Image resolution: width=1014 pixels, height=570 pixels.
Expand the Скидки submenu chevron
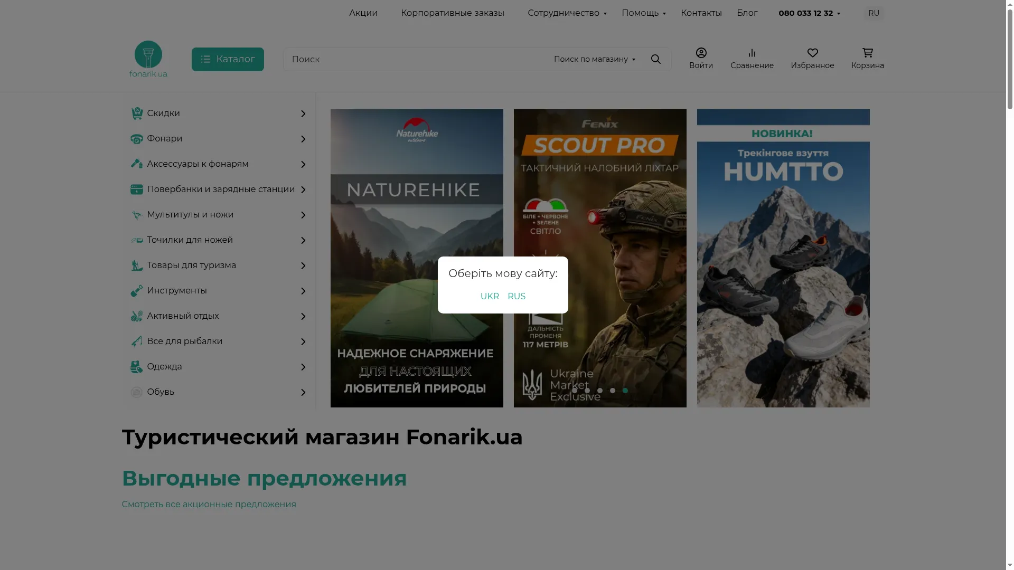(303, 114)
